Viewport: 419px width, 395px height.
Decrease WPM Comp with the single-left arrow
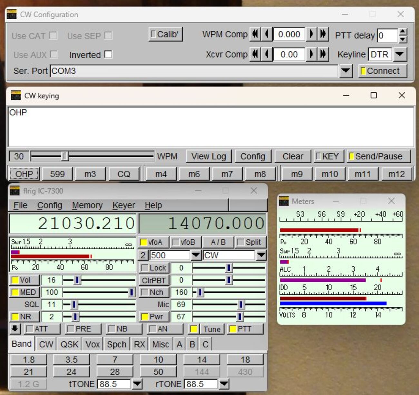click(x=267, y=34)
